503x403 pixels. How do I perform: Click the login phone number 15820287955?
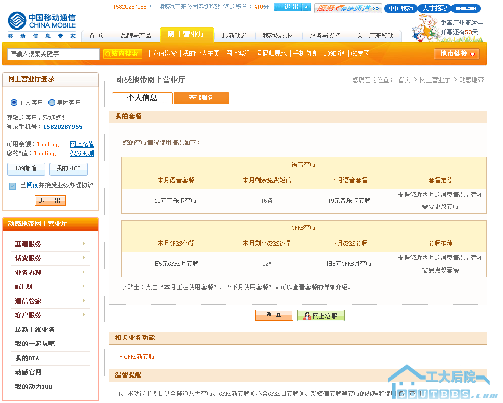63,127
